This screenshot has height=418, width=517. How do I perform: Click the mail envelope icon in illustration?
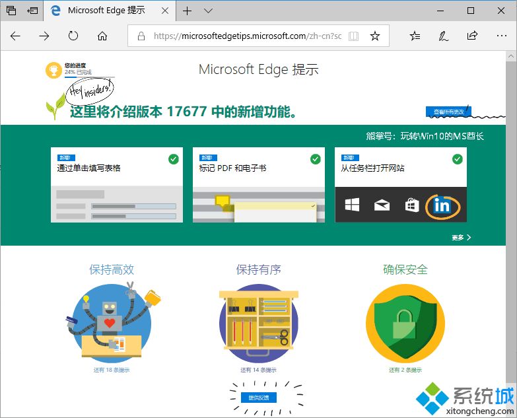pyautogui.click(x=382, y=205)
